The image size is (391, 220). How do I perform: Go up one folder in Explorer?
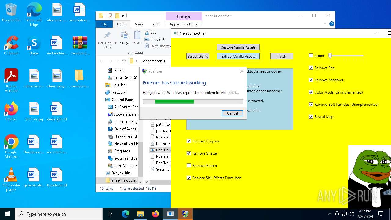click(x=124, y=61)
